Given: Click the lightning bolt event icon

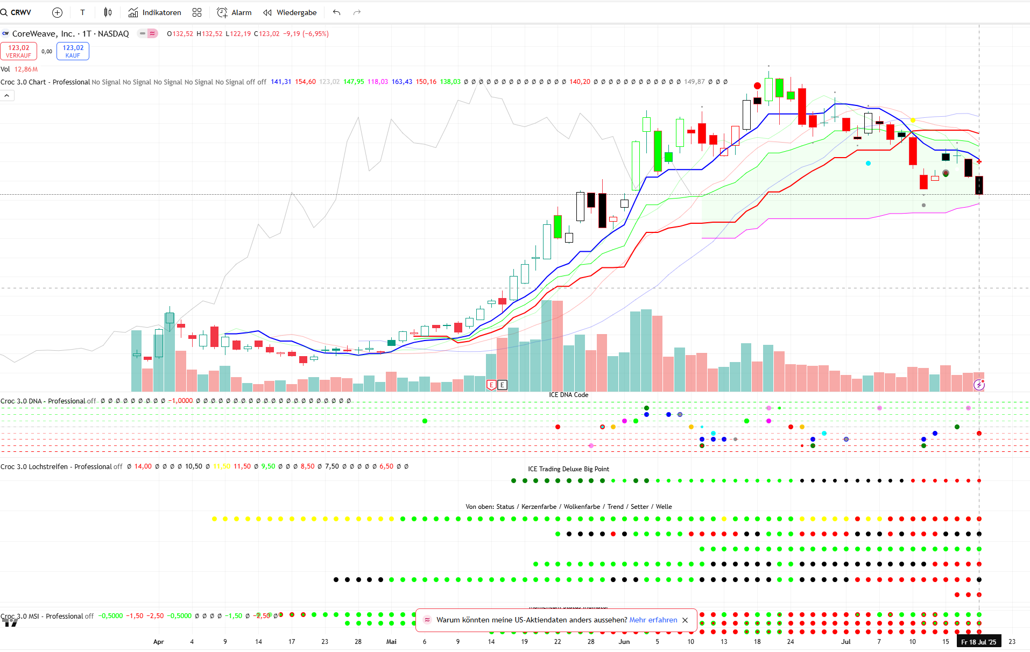Looking at the screenshot, I should (979, 385).
